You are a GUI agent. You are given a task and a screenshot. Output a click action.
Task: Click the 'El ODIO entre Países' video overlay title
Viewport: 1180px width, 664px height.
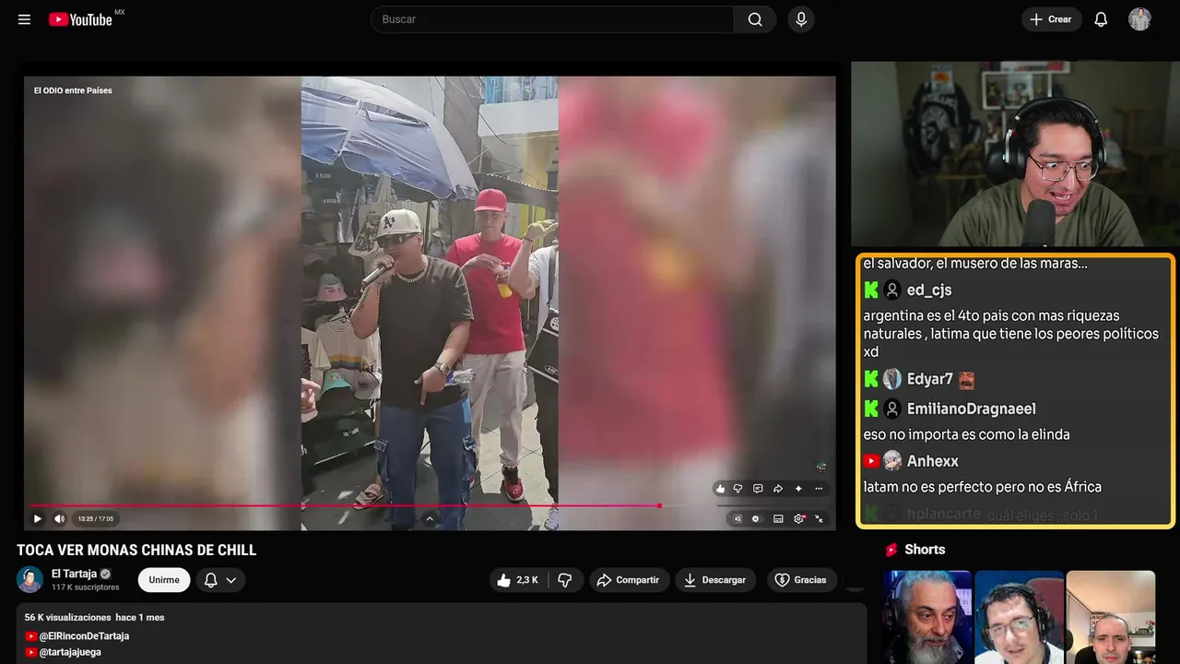click(x=73, y=90)
